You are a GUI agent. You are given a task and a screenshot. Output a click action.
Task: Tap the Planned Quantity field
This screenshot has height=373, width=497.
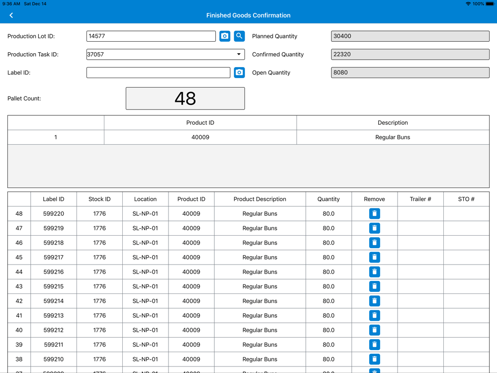410,36
